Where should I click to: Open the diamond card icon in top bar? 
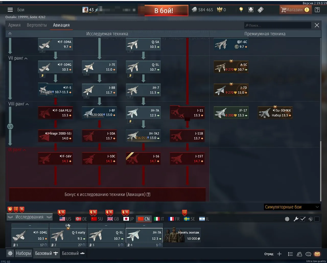point(251,10)
